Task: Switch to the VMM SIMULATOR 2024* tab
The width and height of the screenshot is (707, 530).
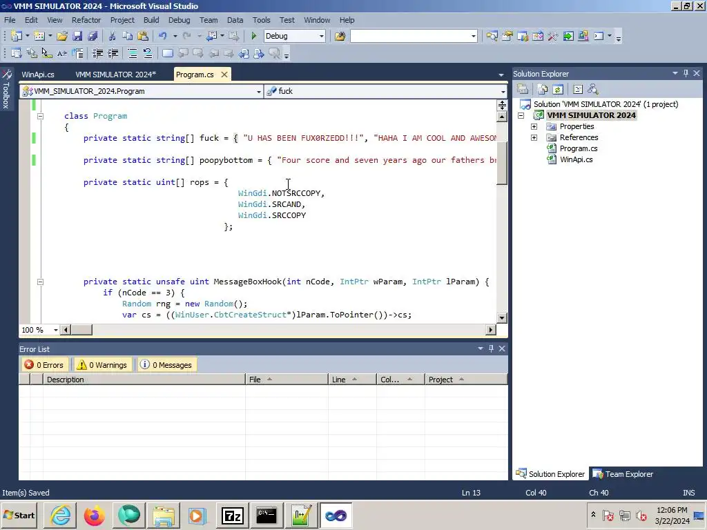Action: coord(115,75)
